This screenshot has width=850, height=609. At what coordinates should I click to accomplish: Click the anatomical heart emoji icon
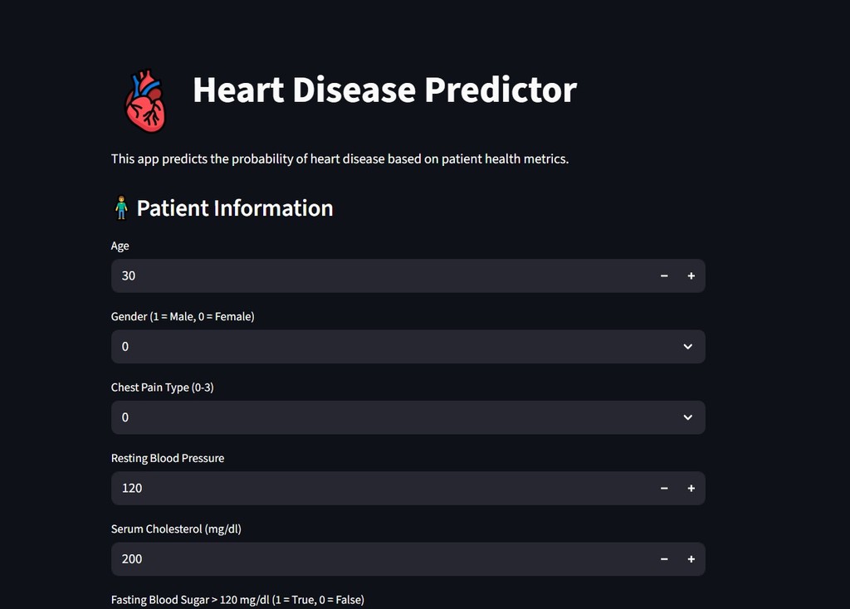[x=145, y=100]
